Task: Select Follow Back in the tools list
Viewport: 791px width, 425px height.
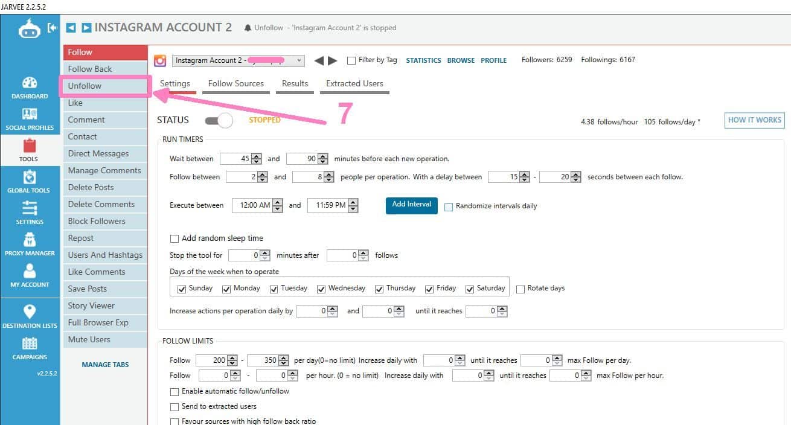Action: (106, 69)
